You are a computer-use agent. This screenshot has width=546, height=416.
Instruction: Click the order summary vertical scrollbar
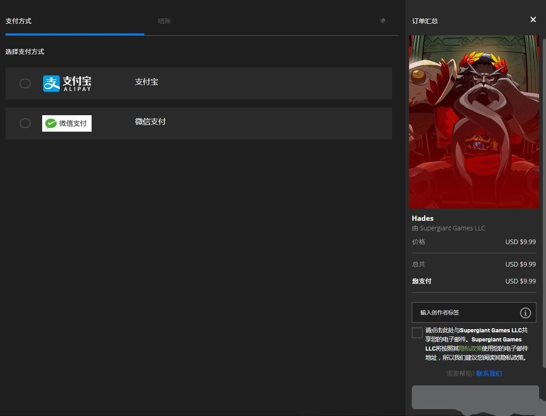click(544, 183)
